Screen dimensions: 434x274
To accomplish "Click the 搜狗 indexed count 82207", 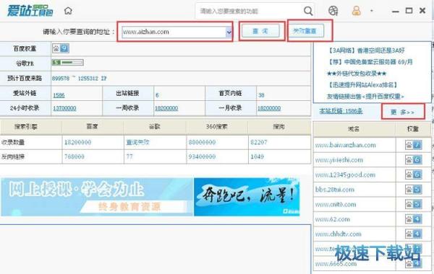I will pos(259,142).
